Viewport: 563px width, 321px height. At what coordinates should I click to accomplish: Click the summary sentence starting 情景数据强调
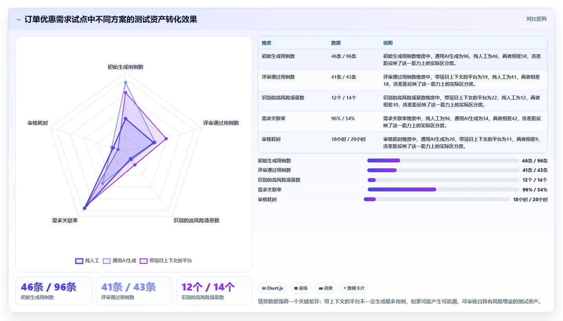point(400,301)
